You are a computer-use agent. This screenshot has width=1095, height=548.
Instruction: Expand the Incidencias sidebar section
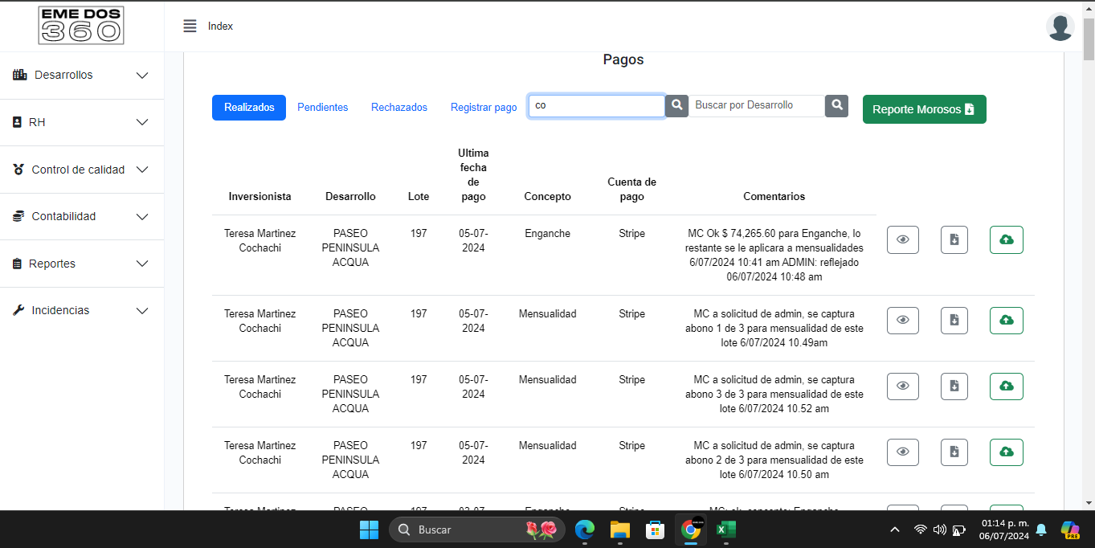[x=82, y=310]
